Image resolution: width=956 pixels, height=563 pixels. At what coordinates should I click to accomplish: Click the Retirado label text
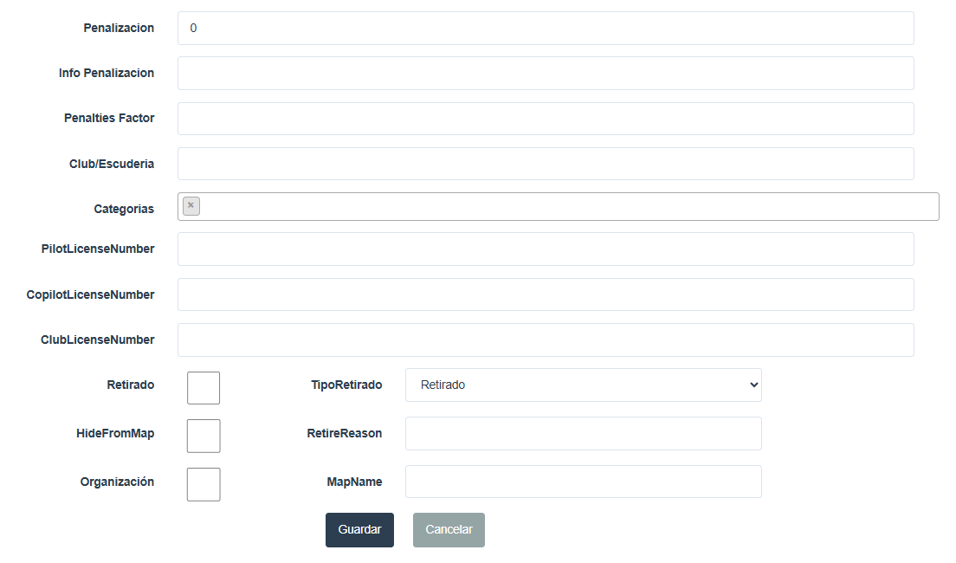tap(130, 385)
